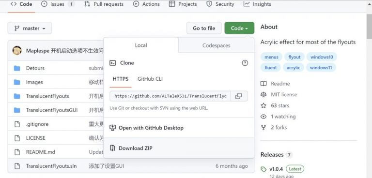Open the Images folder
This screenshot has height=178, width=372.
pos(34,82)
